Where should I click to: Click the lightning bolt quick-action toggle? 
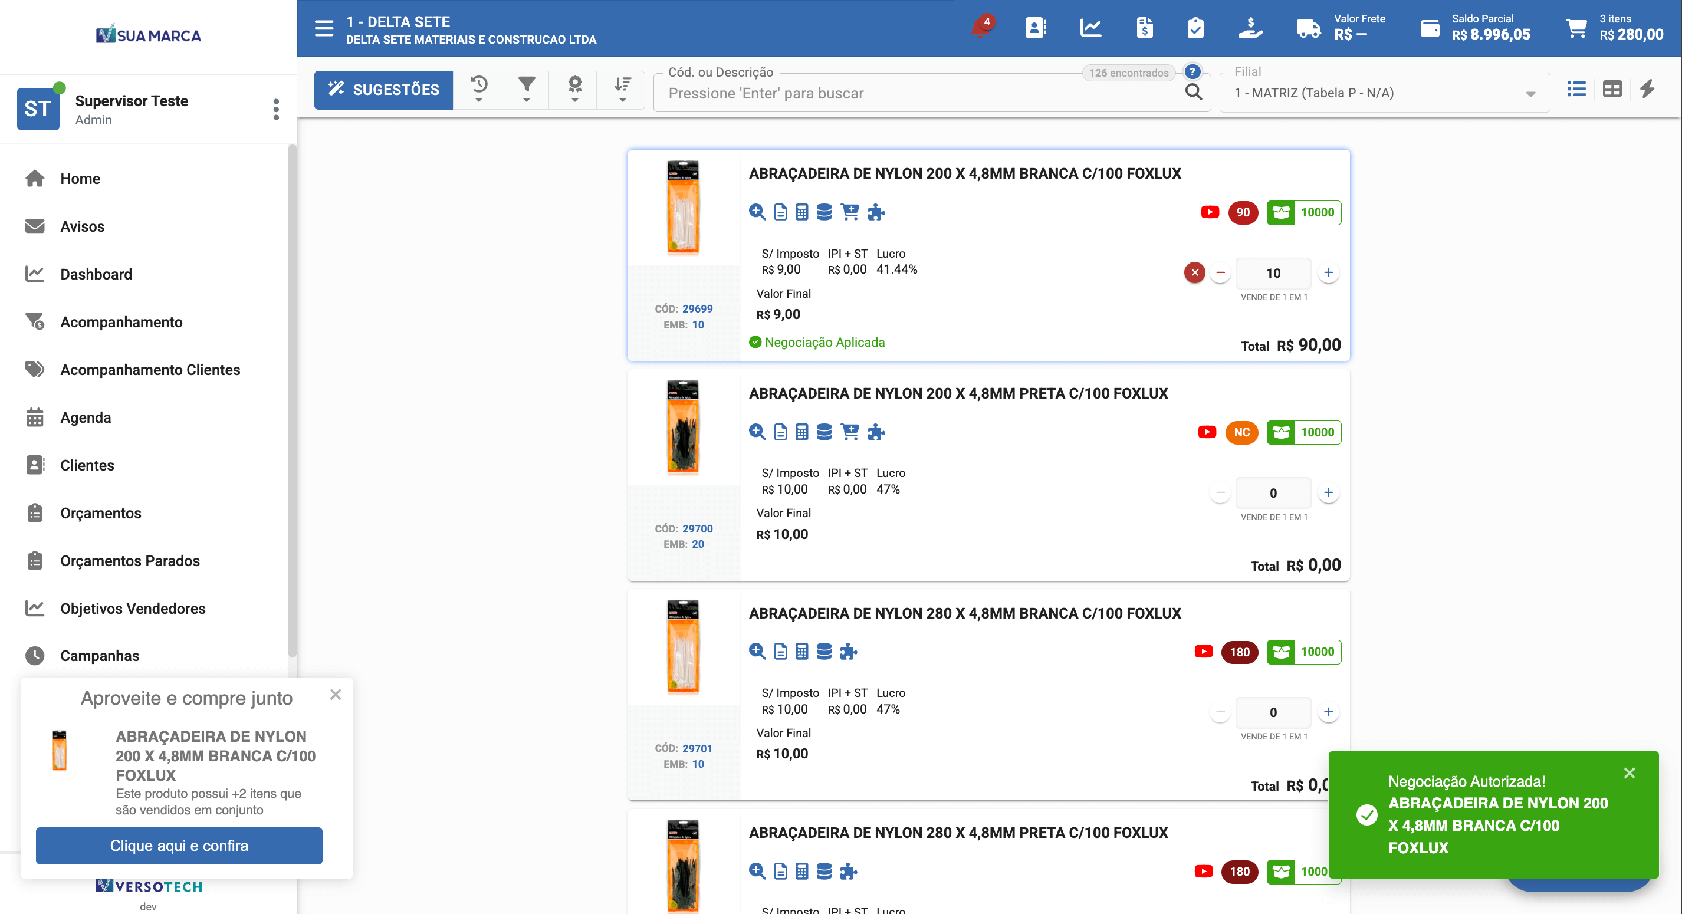[1648, 89]
